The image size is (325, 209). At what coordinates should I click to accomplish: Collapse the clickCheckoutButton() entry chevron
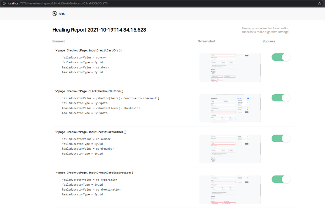point(56,91)
